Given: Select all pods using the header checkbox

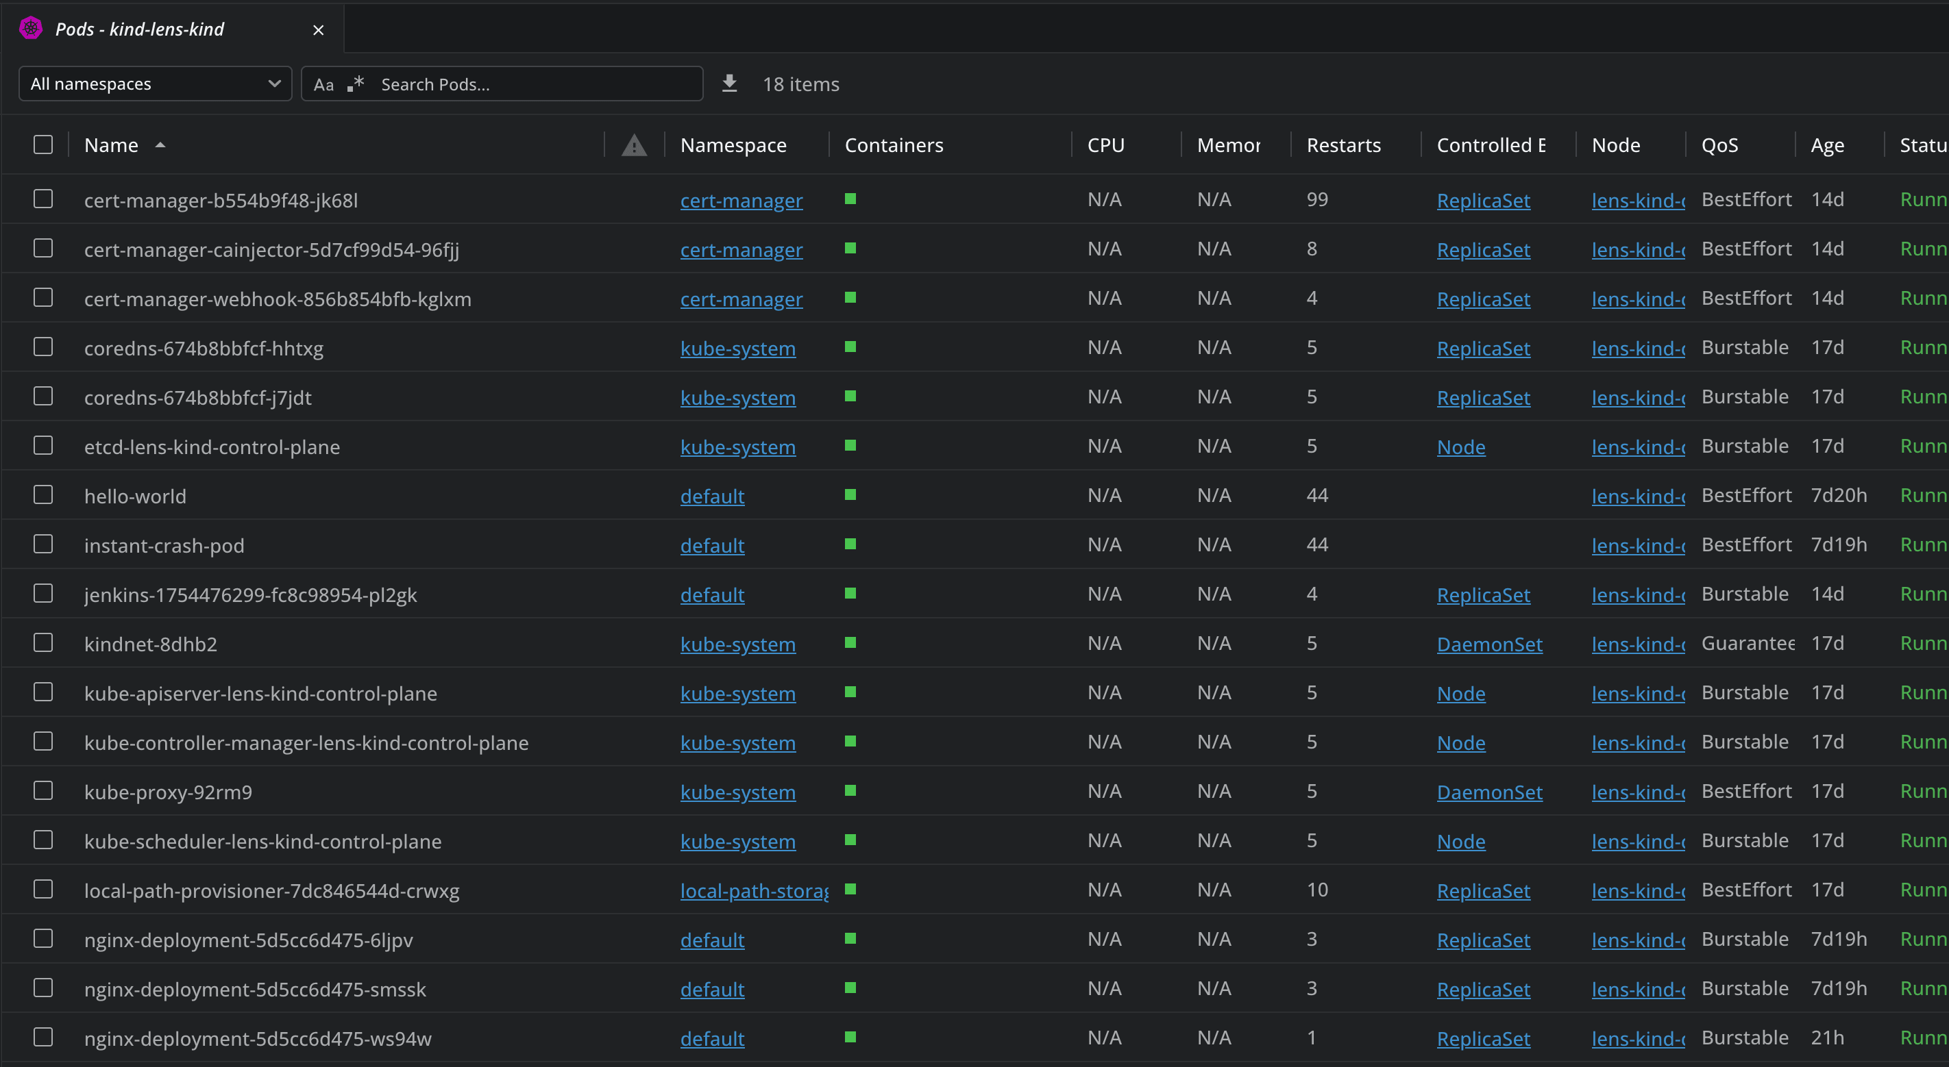Looking at the screenshot, I should [43, 145].
